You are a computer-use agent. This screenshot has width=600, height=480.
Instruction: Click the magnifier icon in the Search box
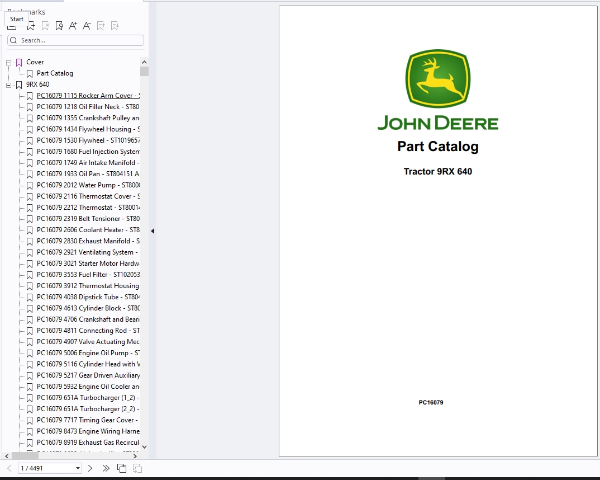coord(13,40)
